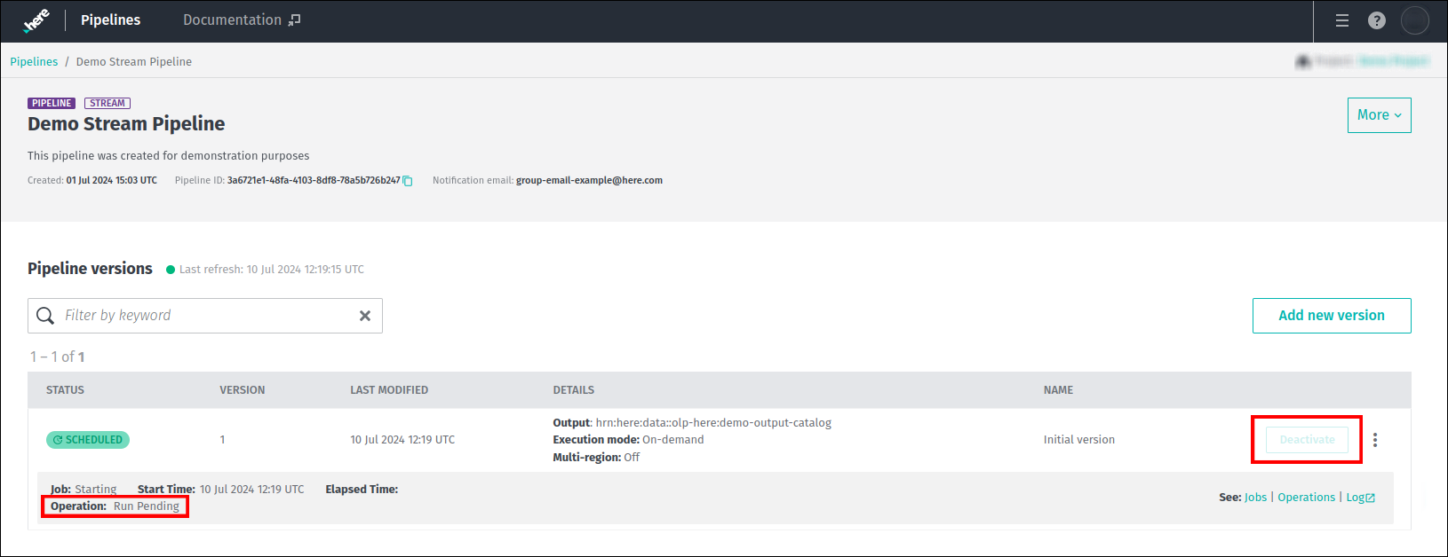Click the green last refresh status dot

[x=171, y=270]
